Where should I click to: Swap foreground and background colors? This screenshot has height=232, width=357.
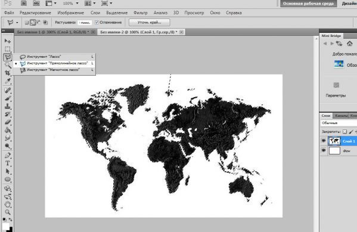coord(11,219)
